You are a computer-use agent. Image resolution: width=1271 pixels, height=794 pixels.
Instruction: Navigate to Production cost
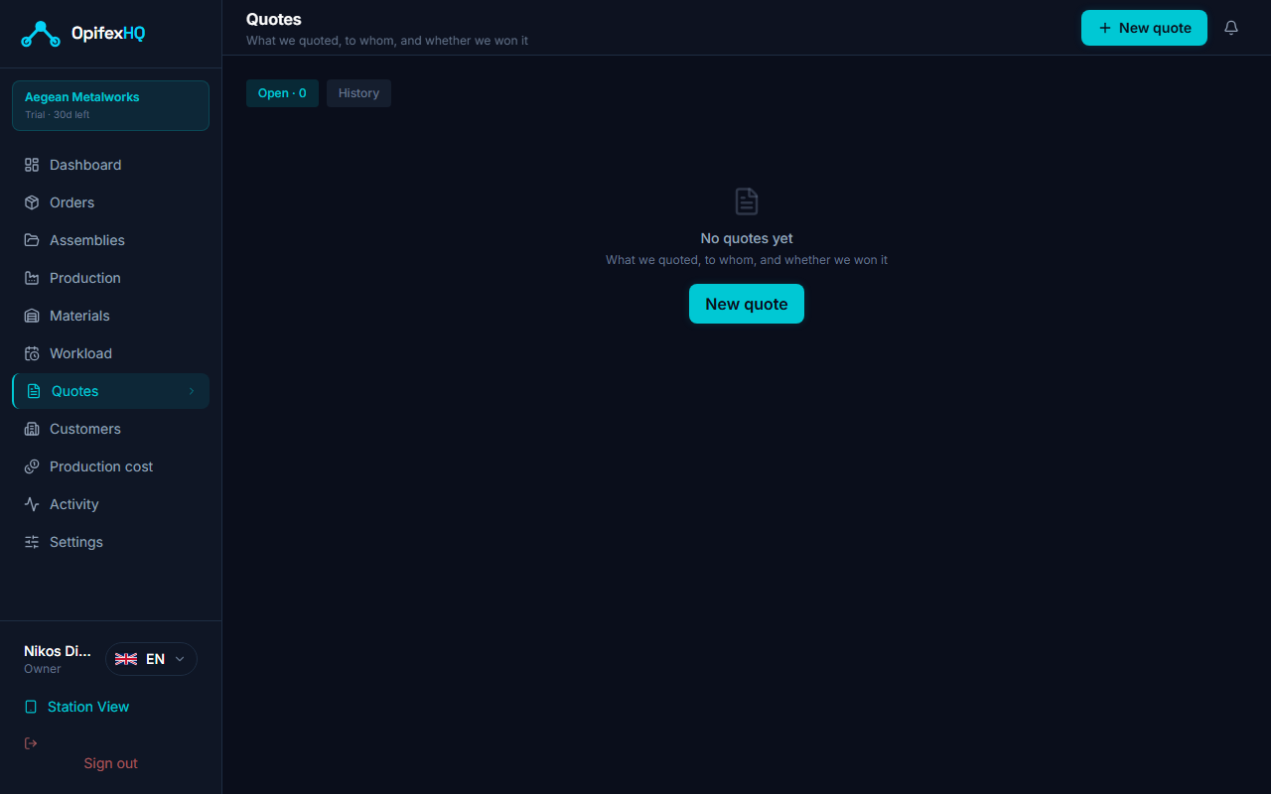(x=110, y=466)
